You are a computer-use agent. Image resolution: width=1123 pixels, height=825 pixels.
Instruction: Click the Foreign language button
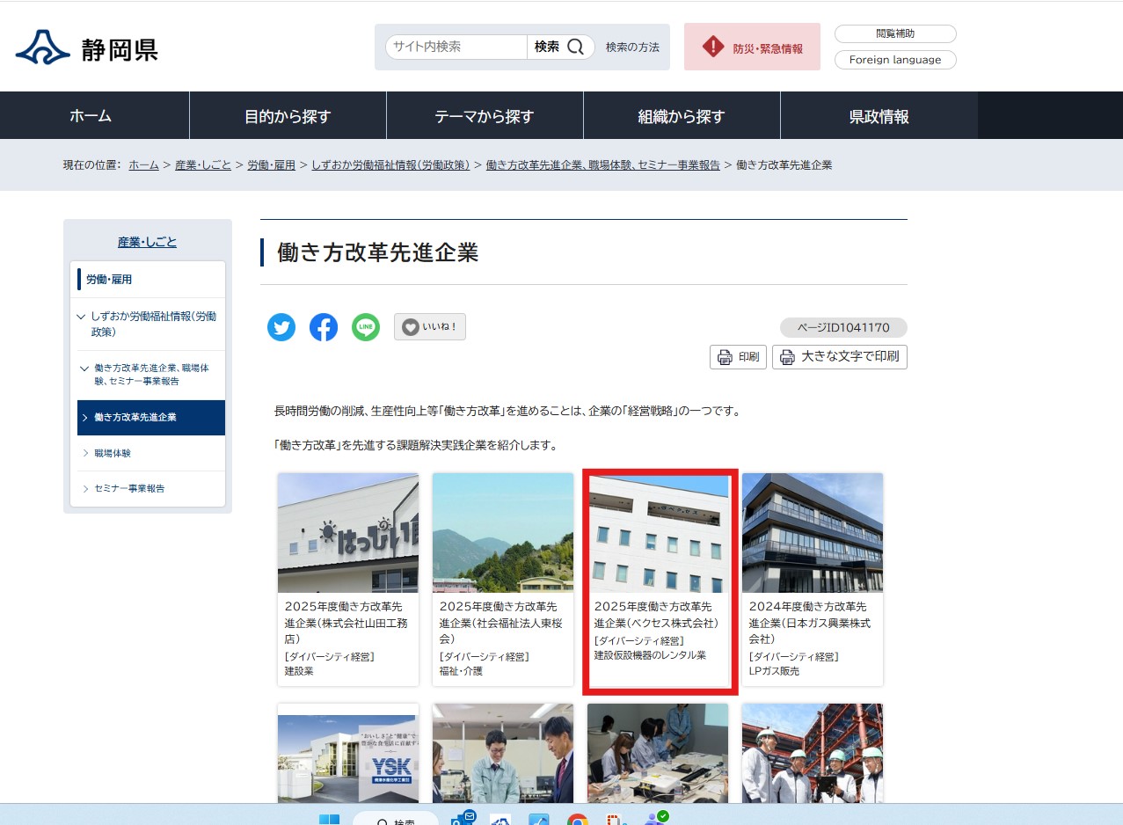click(x=894, y=60)
